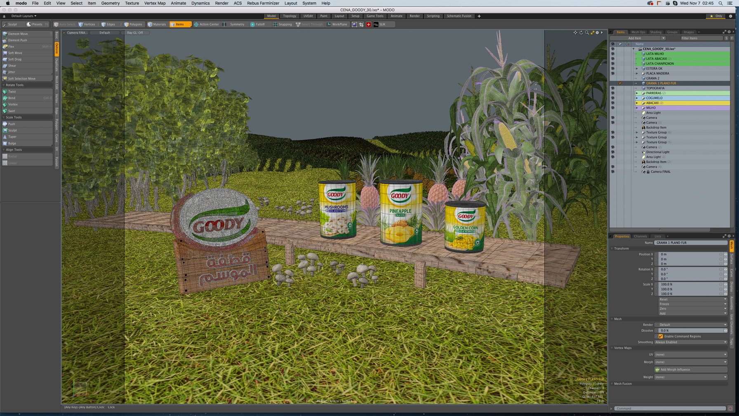
Task: Open the Vertex Map menu
Action: tap(155, 3)
